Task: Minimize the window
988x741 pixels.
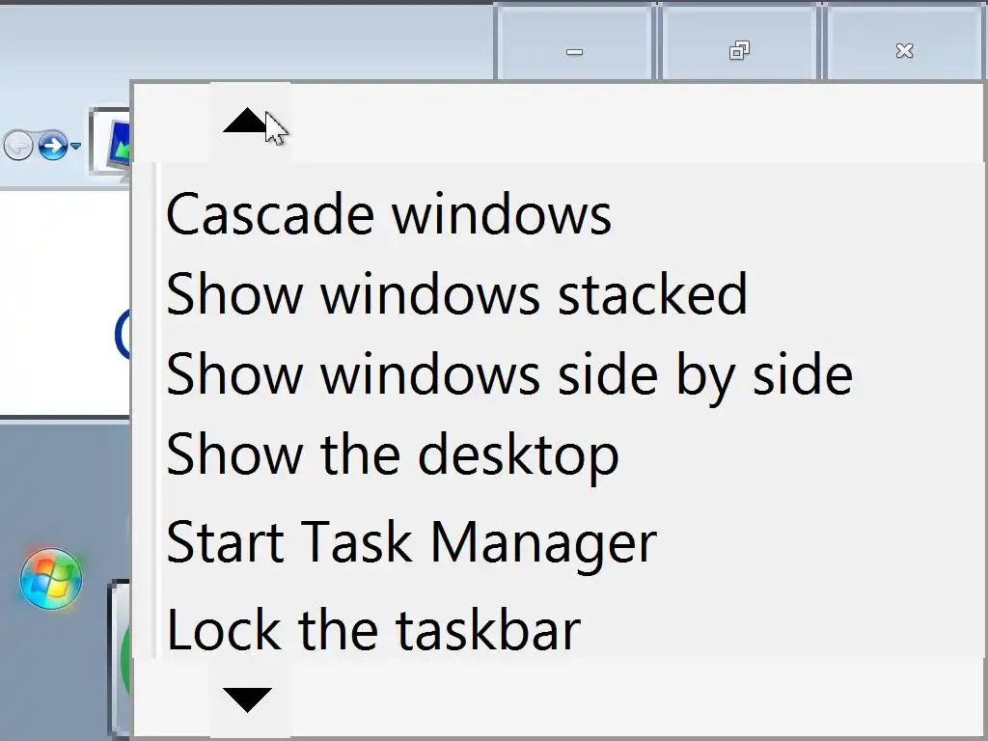Action: coord(574,51)
